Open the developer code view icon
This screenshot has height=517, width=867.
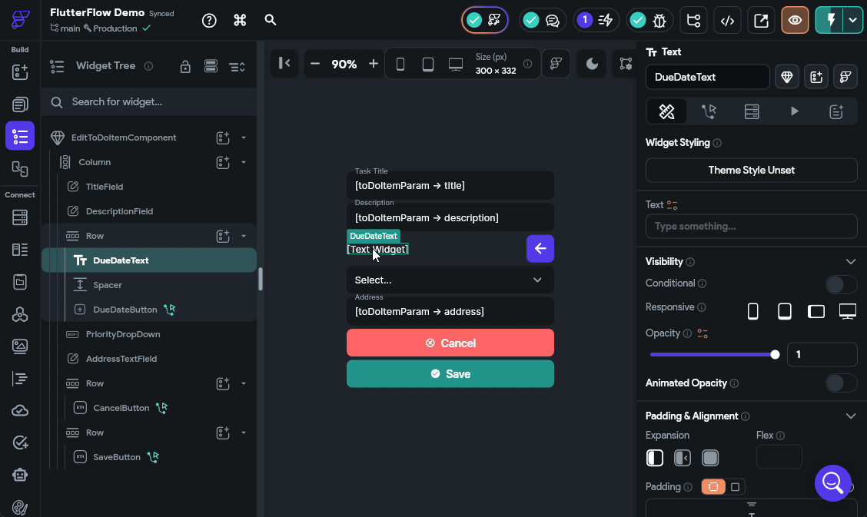tap(727, 21)
